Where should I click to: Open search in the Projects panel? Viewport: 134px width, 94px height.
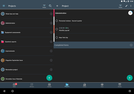(x=50, y=6)
